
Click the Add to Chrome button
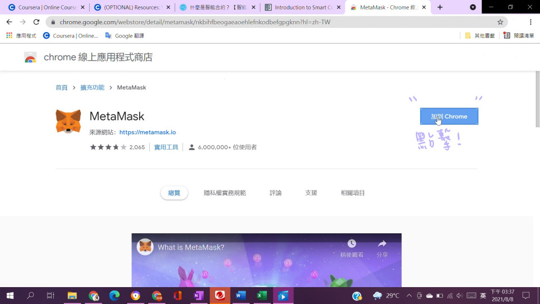click(449, 116)
